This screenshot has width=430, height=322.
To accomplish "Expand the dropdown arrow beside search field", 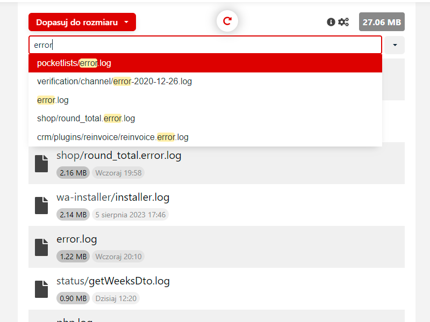I will coord(395,45).
